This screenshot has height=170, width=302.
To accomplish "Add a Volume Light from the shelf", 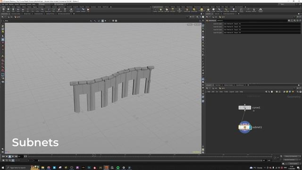I will [x=187, y=10].
